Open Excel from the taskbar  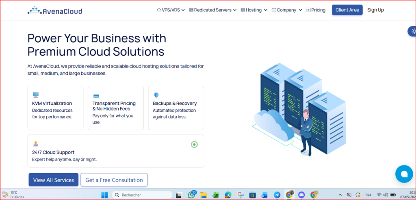coord(215,195)
